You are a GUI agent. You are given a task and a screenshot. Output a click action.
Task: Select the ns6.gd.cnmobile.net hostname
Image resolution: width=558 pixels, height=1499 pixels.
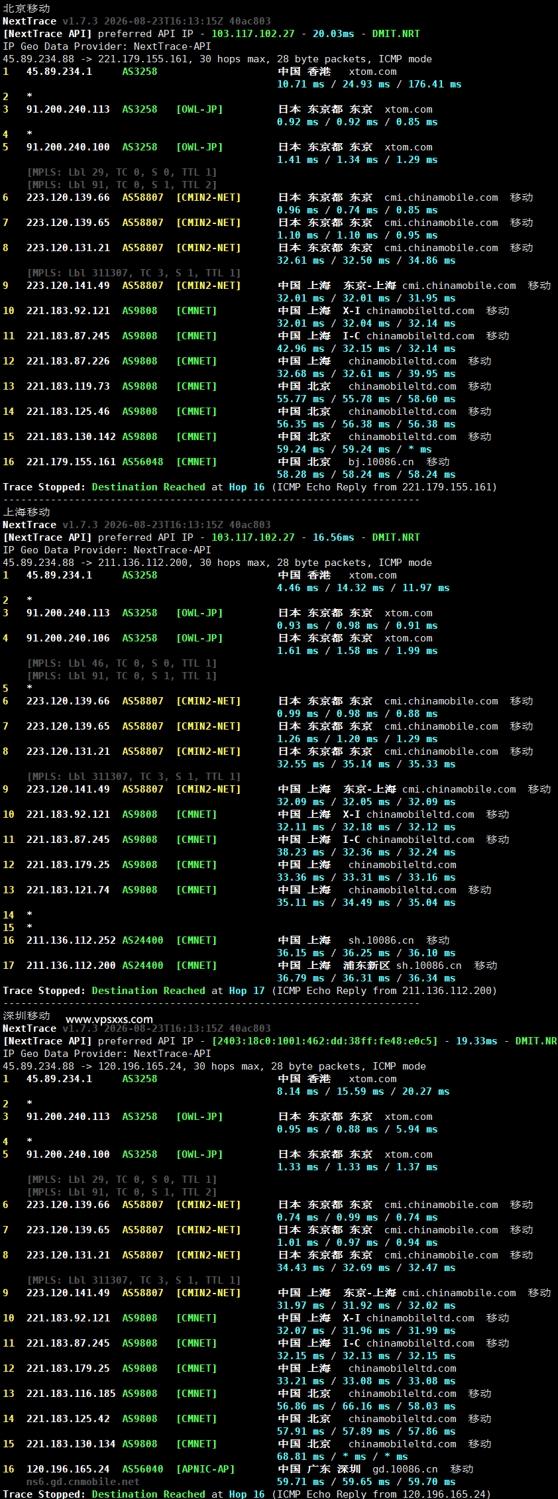point(83,1482)
